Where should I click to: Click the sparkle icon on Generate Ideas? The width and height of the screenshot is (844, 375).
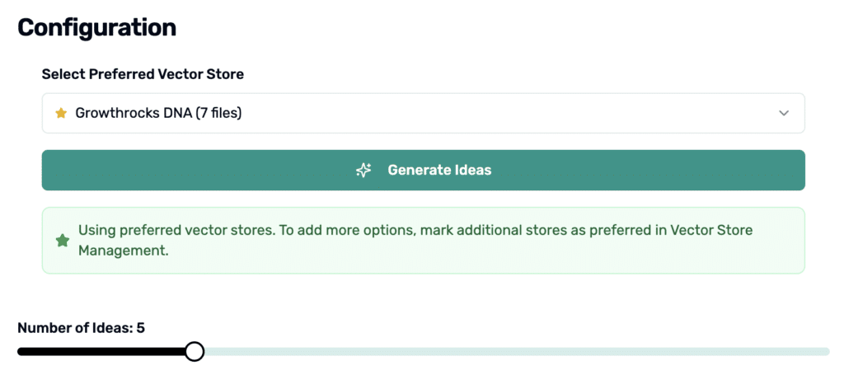(x=363, y=170)
